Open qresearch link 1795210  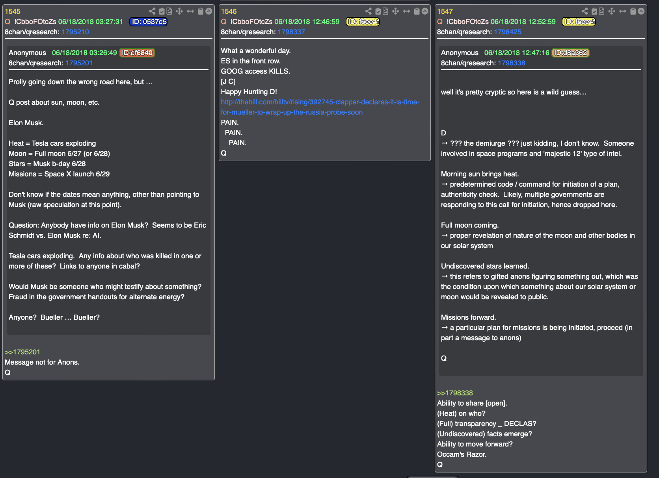[x=75, y=32]
